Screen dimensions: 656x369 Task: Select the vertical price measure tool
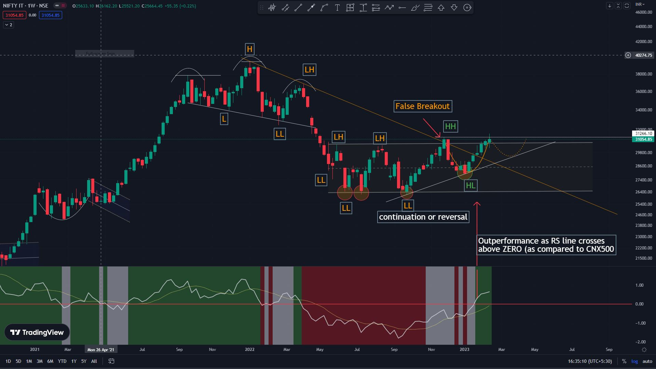tap(363, 8)
